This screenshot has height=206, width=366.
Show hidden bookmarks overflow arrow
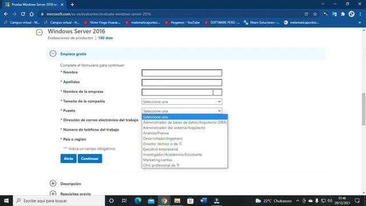pos(360,22)
